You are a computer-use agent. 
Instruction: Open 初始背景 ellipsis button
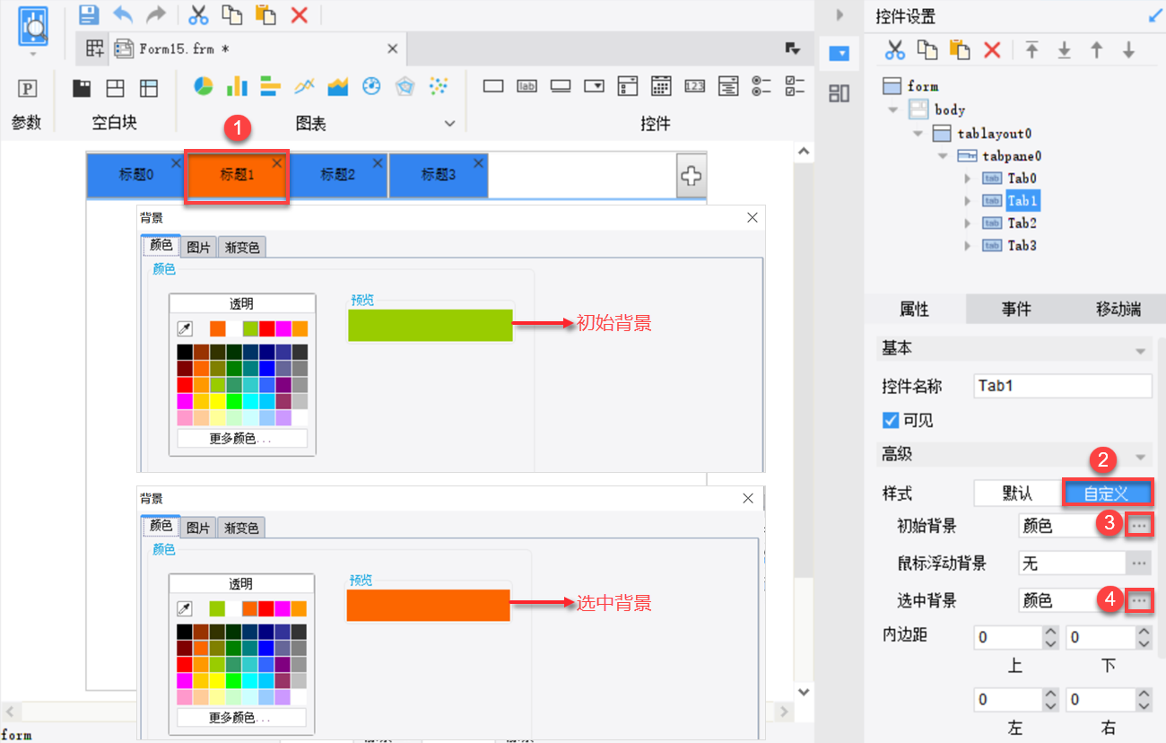pyautogui.click(x=1139, y=526)
